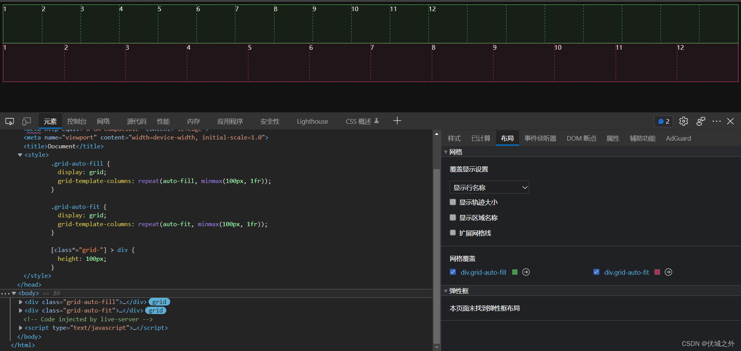Select the closing </style> tag line
This screenshot has width=741, height=351.
(37, 276)
